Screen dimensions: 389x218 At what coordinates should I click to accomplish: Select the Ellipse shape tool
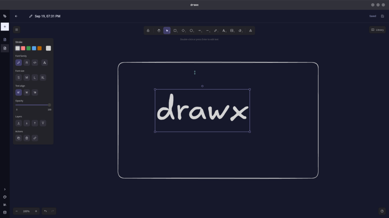point(191,31)
